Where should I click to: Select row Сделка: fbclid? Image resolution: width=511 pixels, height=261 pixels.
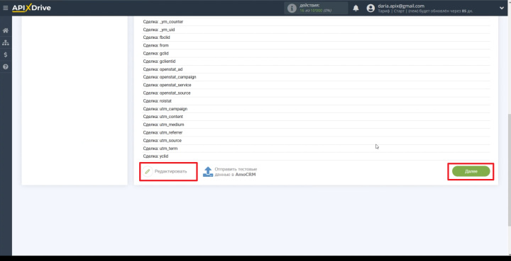[316, 37]
